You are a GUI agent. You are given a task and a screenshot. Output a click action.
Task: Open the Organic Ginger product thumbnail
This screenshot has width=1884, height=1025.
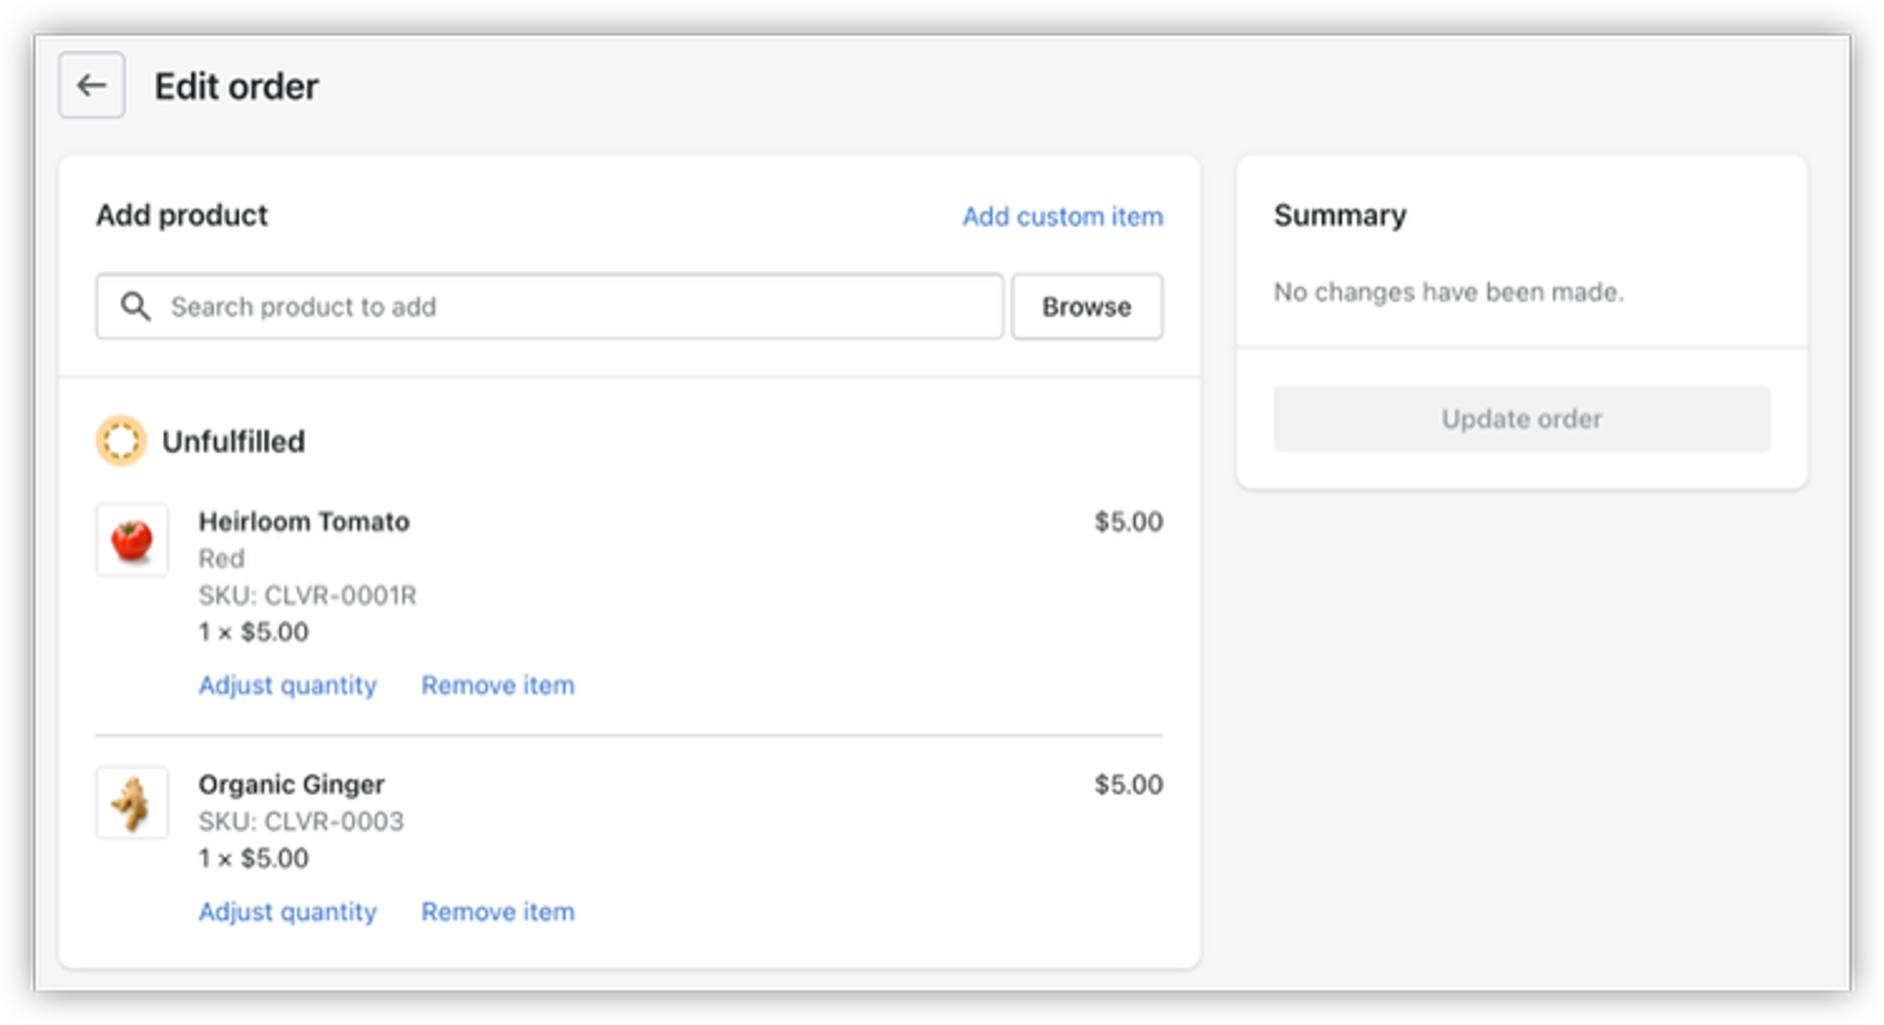132,803
